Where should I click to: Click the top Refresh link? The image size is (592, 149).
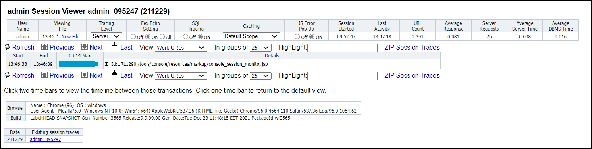pos(23,47)
